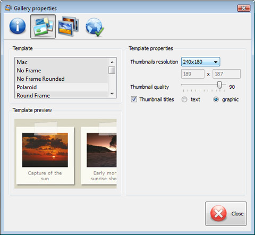Viewport: 255px width, 235px height.
Task: Open the globe with checkmark publish icon
Action: (x=95, y=27)
